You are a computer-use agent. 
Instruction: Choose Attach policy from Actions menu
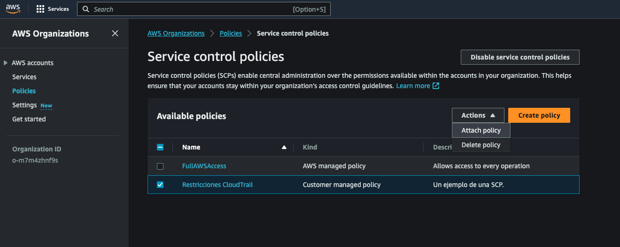pos(481,130)
